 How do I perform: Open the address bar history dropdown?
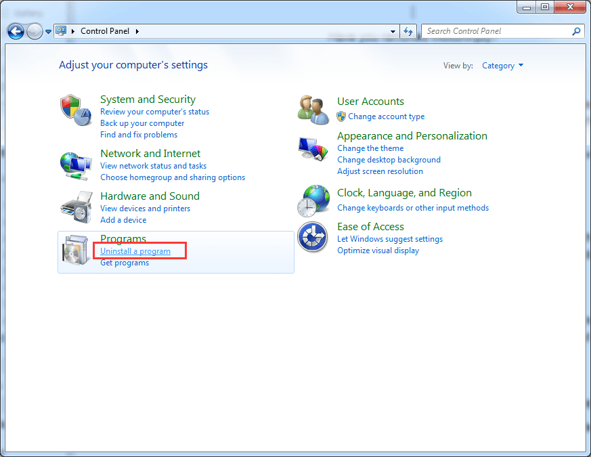(393, 31)
